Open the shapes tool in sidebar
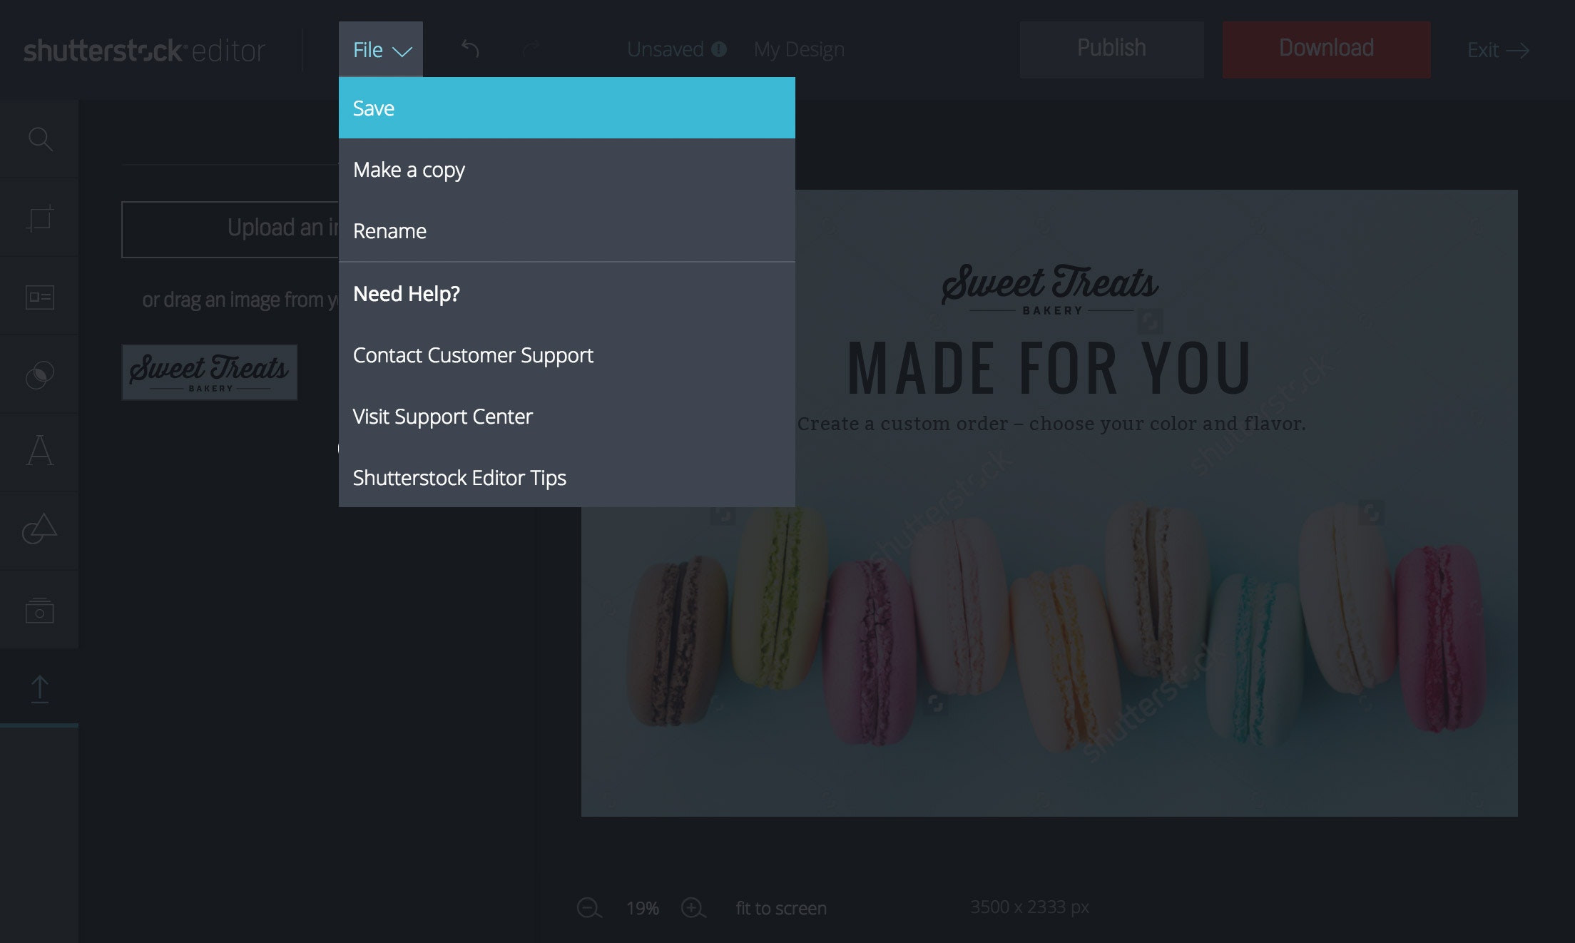The height and width of the screenshot is (943, 1575). (40, 529)
